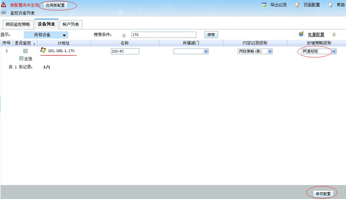Image resolution: width=346 pixels, height=199 pixels.
Task: Click the export records icon
Action: [x=264, y=5]
